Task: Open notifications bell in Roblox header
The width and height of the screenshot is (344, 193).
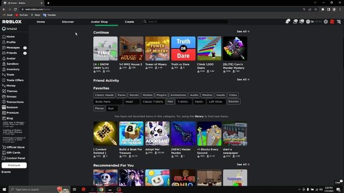Action: point(288,21)
